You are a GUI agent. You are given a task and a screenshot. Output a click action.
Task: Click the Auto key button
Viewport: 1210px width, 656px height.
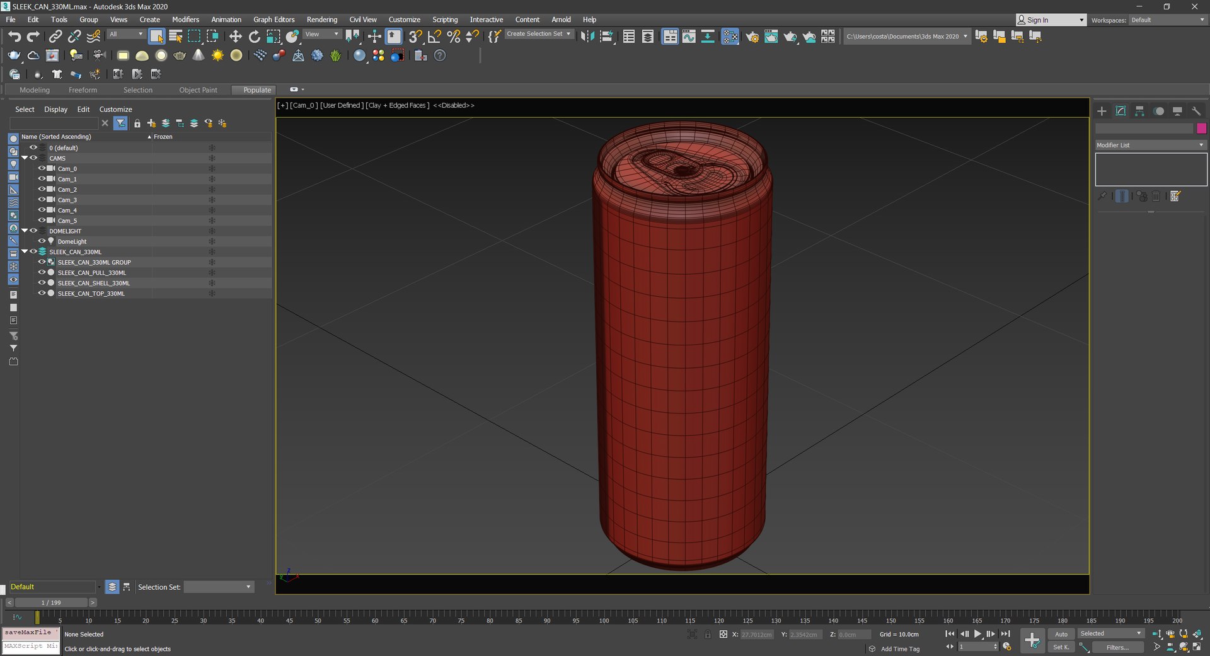[1061, 634]
